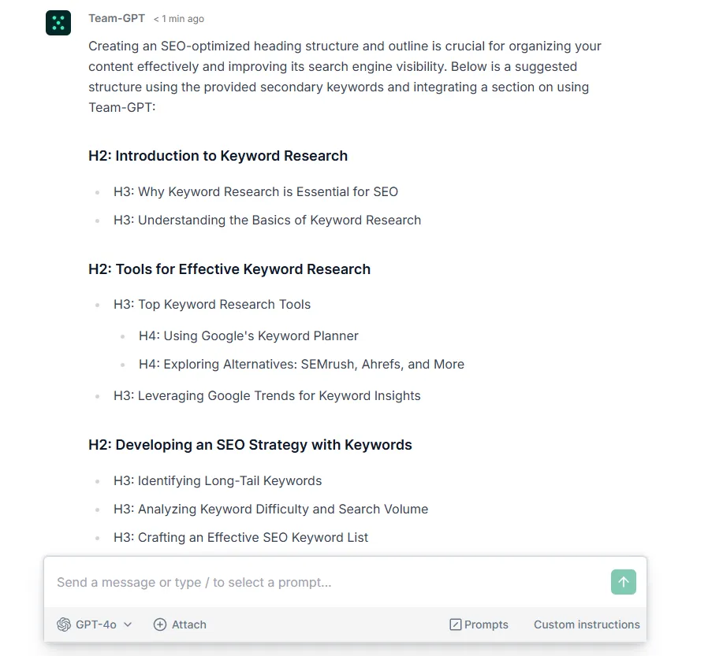Open Custom instructions
This screenshot has width=708, height=656.
[587, 624]
